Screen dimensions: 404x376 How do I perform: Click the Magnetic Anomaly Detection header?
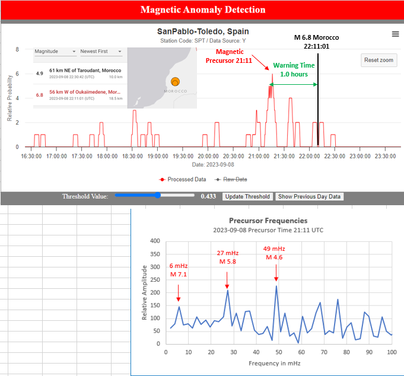point(203,9)
